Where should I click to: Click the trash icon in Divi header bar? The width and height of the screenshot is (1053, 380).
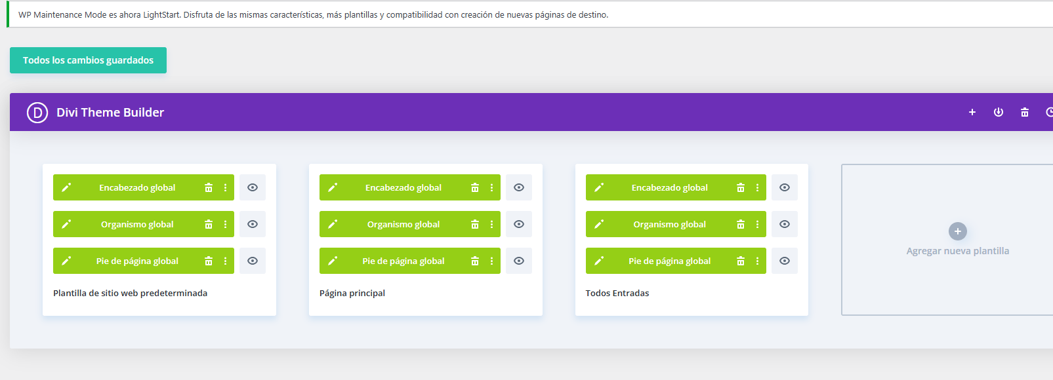click(1025, 112)
